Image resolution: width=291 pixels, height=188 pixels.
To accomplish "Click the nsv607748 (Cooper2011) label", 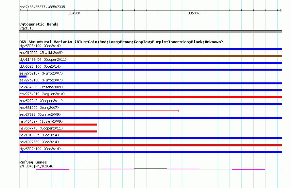I will click(x=41, y=128).
